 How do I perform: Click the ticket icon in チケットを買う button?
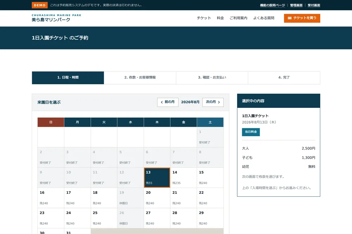pos(290,18)
